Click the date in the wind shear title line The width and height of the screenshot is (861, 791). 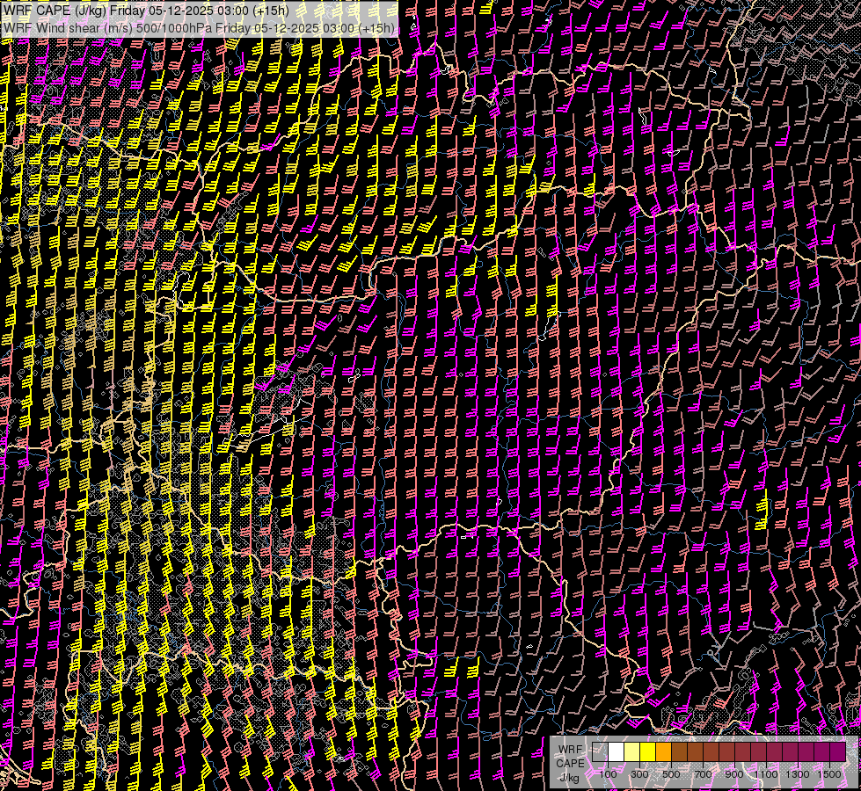(x=287, y=28)
